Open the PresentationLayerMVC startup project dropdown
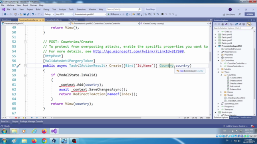This screenshot has width=257, height=144. [x=90, y=14]
